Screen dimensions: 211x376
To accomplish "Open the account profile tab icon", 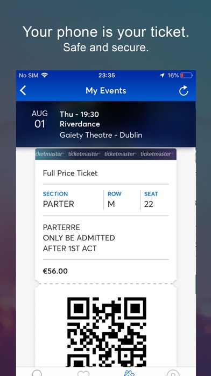I will 173,373.
